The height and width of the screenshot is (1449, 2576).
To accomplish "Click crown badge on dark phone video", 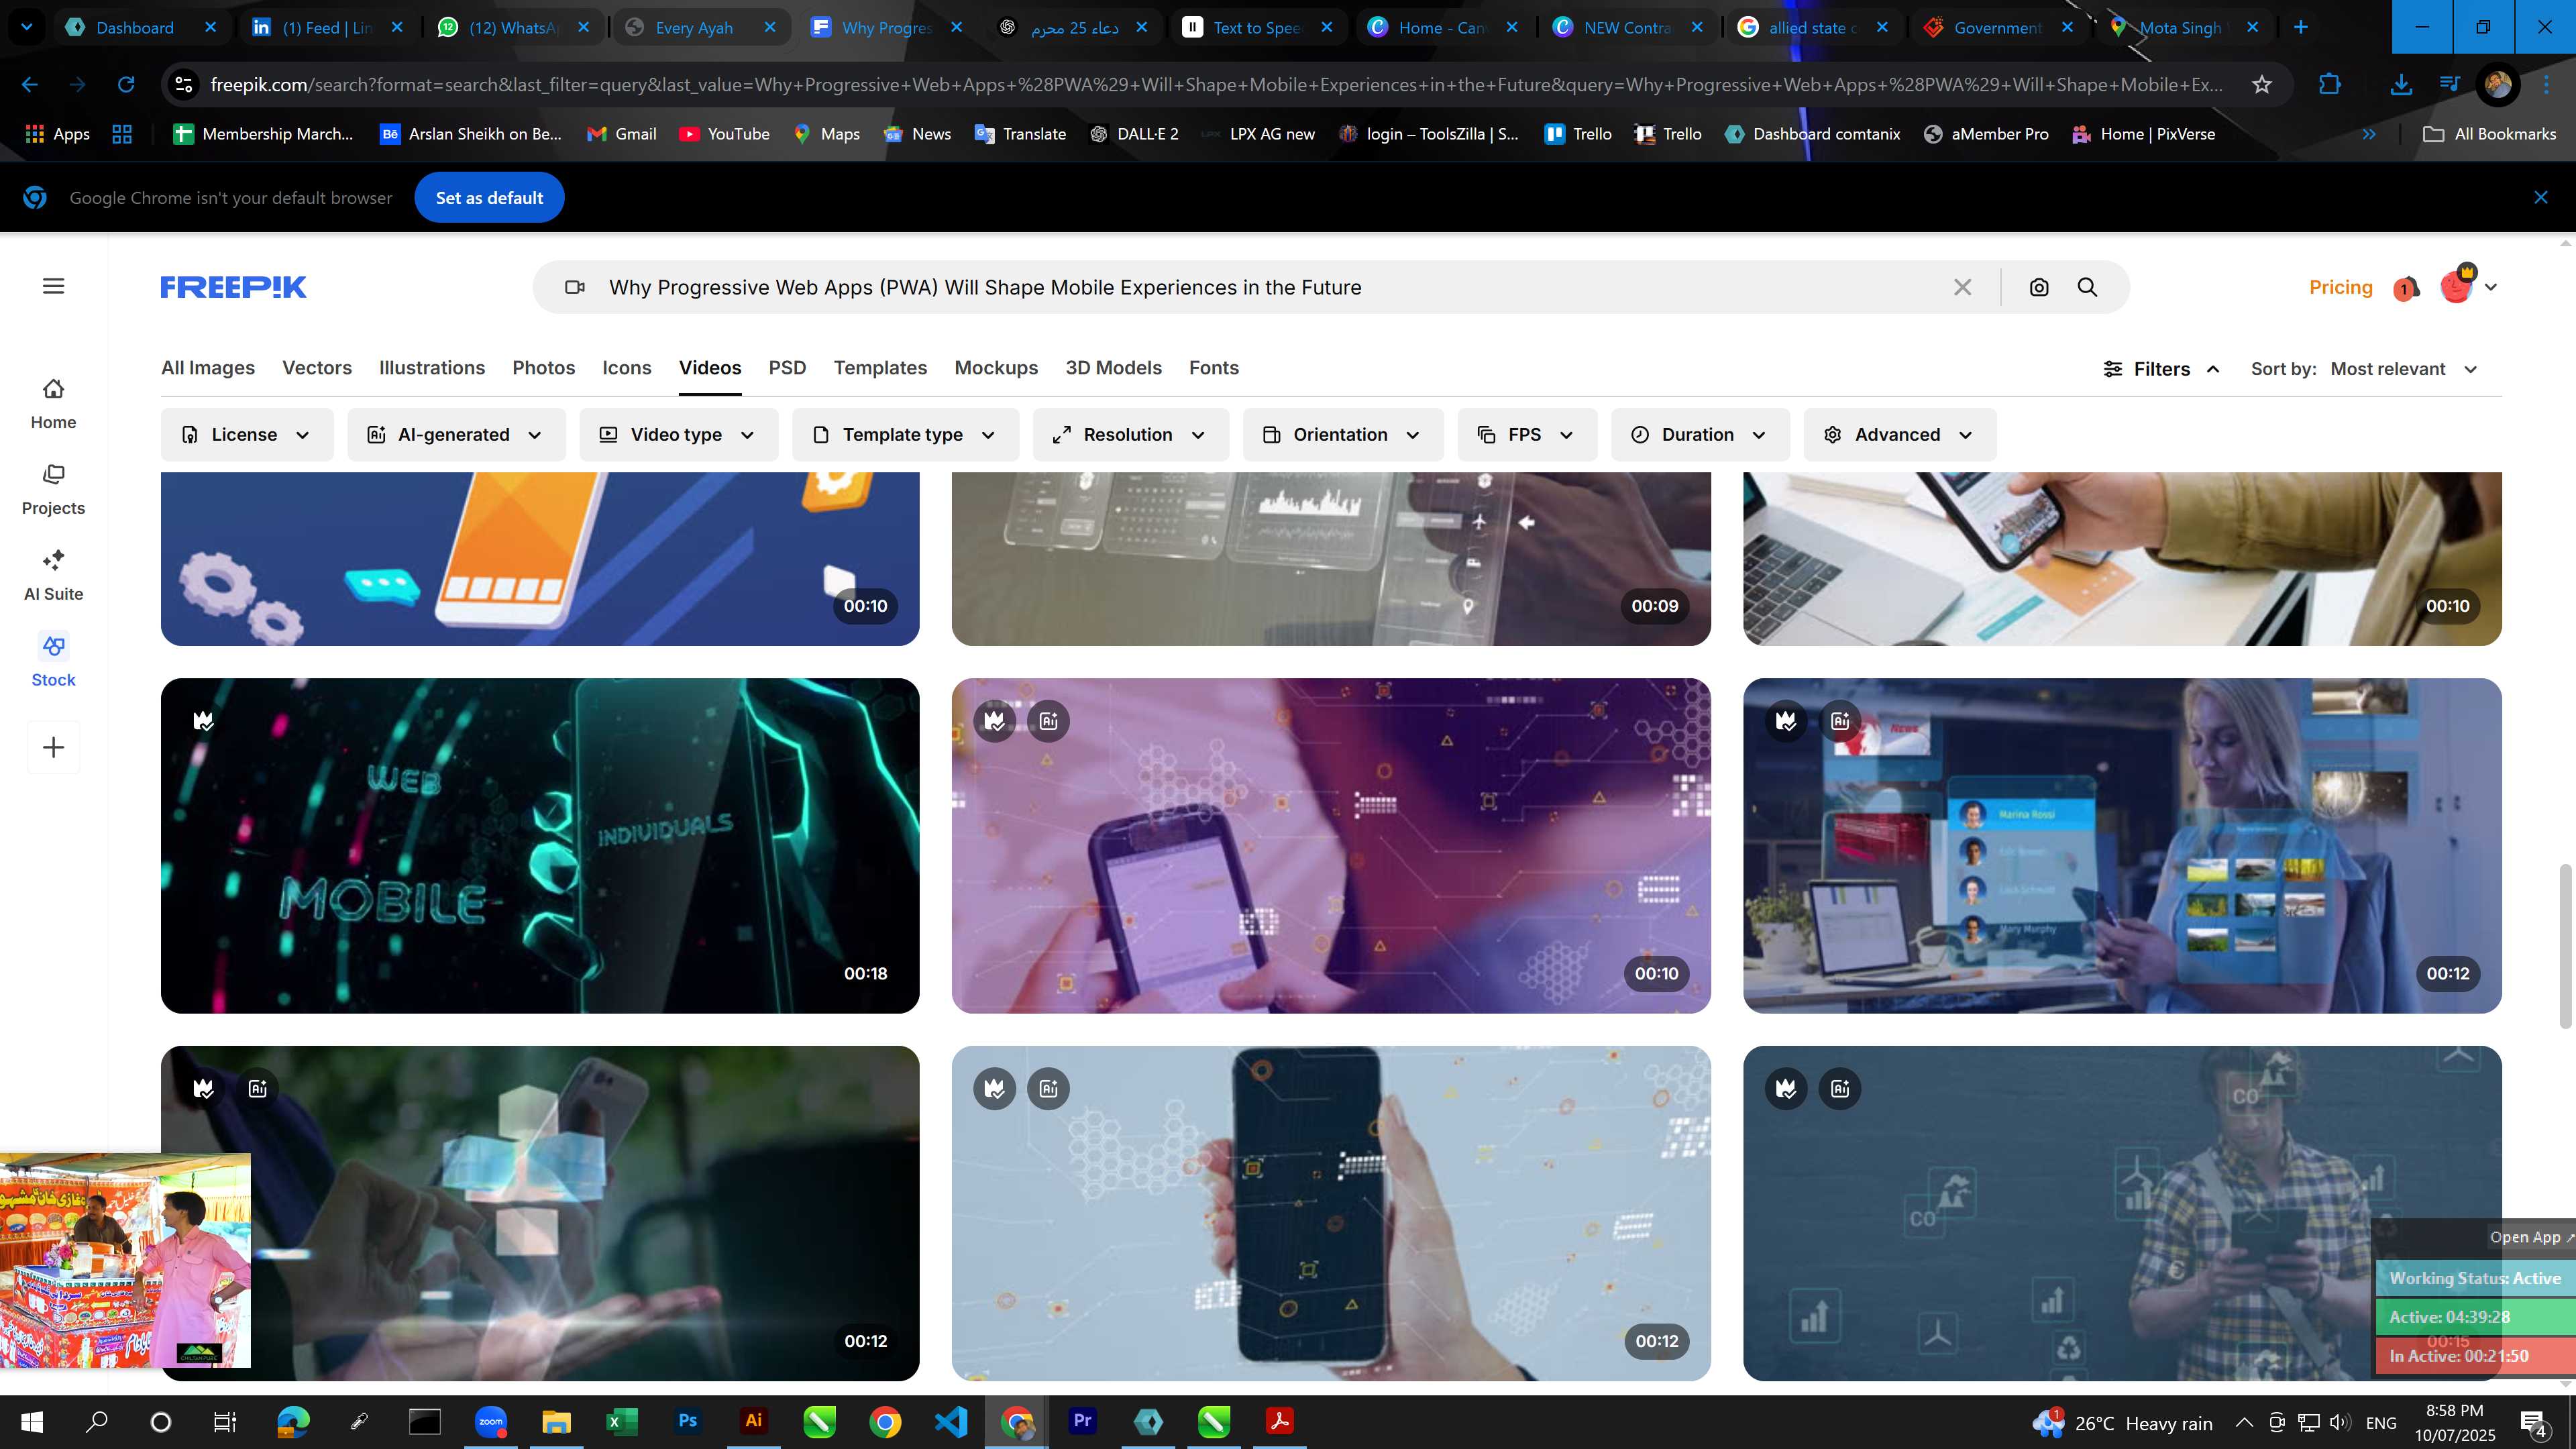I will [x=994, y=1088].
